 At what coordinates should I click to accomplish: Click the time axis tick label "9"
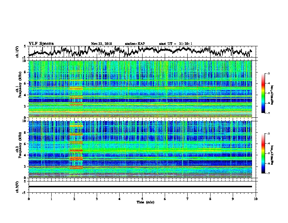[233, 199]
